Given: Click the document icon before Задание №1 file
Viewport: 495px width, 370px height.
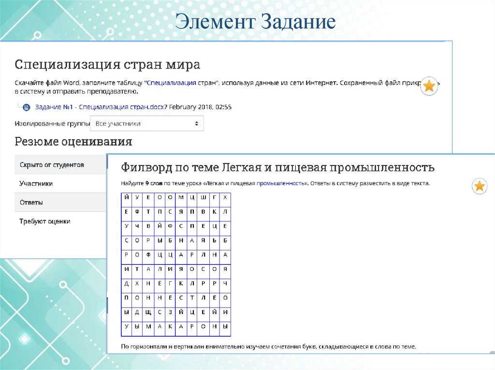Looking at the screenshot, I should (x=27, y=108).
